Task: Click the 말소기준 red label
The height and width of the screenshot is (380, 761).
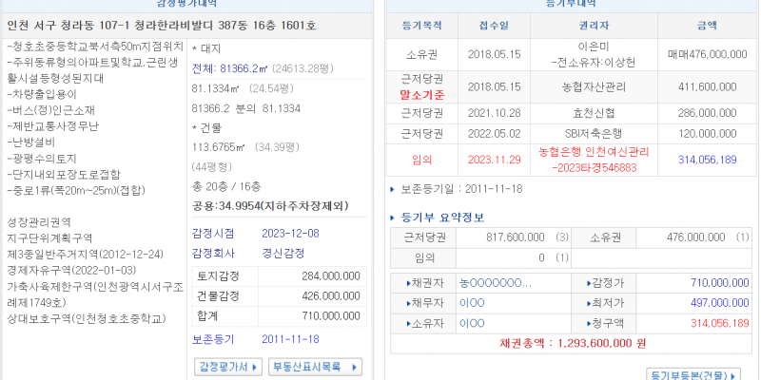Action: 417,96
